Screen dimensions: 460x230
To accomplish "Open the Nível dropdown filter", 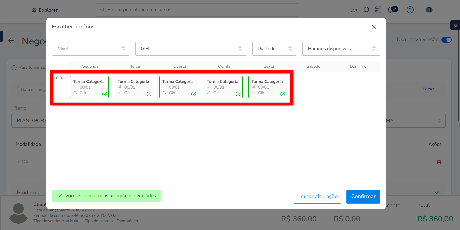I will coord(91,49).
